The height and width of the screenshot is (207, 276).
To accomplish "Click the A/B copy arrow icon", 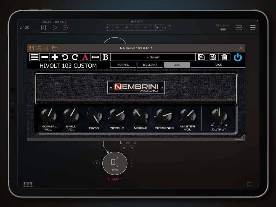I will click(95, 57).
